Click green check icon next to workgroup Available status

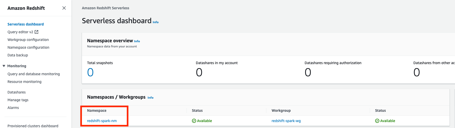point(377,121)
